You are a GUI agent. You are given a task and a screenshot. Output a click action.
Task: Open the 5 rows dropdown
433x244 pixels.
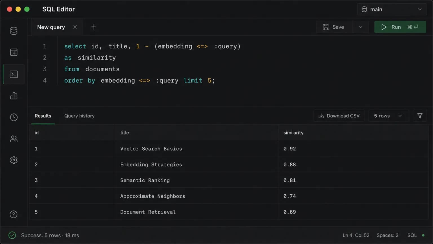tap(388, 116)
